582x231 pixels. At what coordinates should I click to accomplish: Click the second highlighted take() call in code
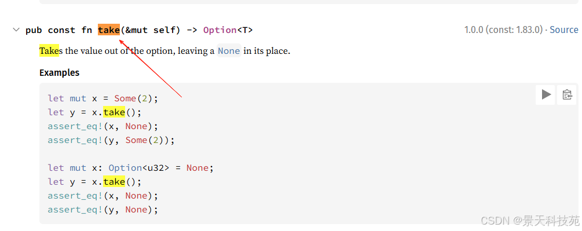114,182
